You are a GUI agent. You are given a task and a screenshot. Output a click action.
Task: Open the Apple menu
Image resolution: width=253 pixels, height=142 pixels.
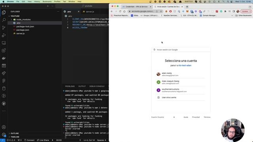pos(4,2)
